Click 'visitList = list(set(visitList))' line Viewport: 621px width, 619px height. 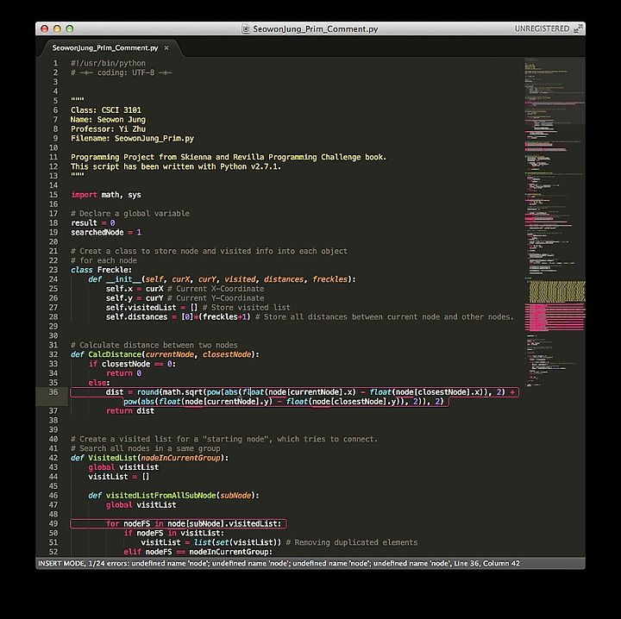coord(211,542)
